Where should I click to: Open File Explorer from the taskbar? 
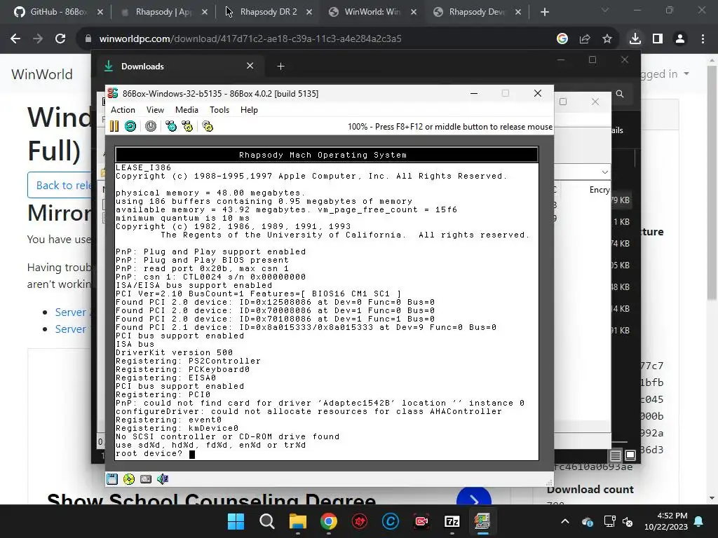pos(297,521)
